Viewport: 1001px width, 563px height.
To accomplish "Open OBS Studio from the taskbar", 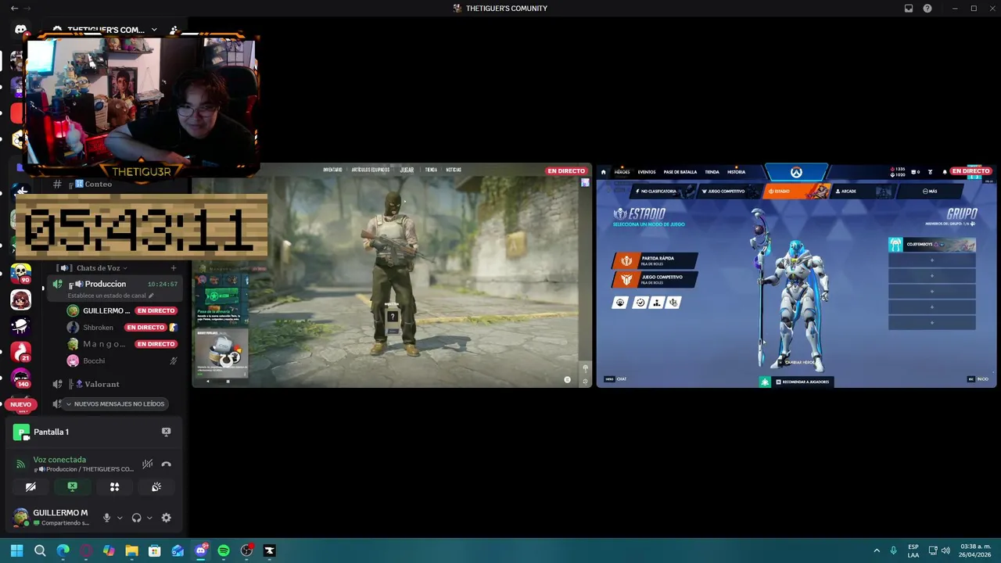I will (x=246, y=550).
